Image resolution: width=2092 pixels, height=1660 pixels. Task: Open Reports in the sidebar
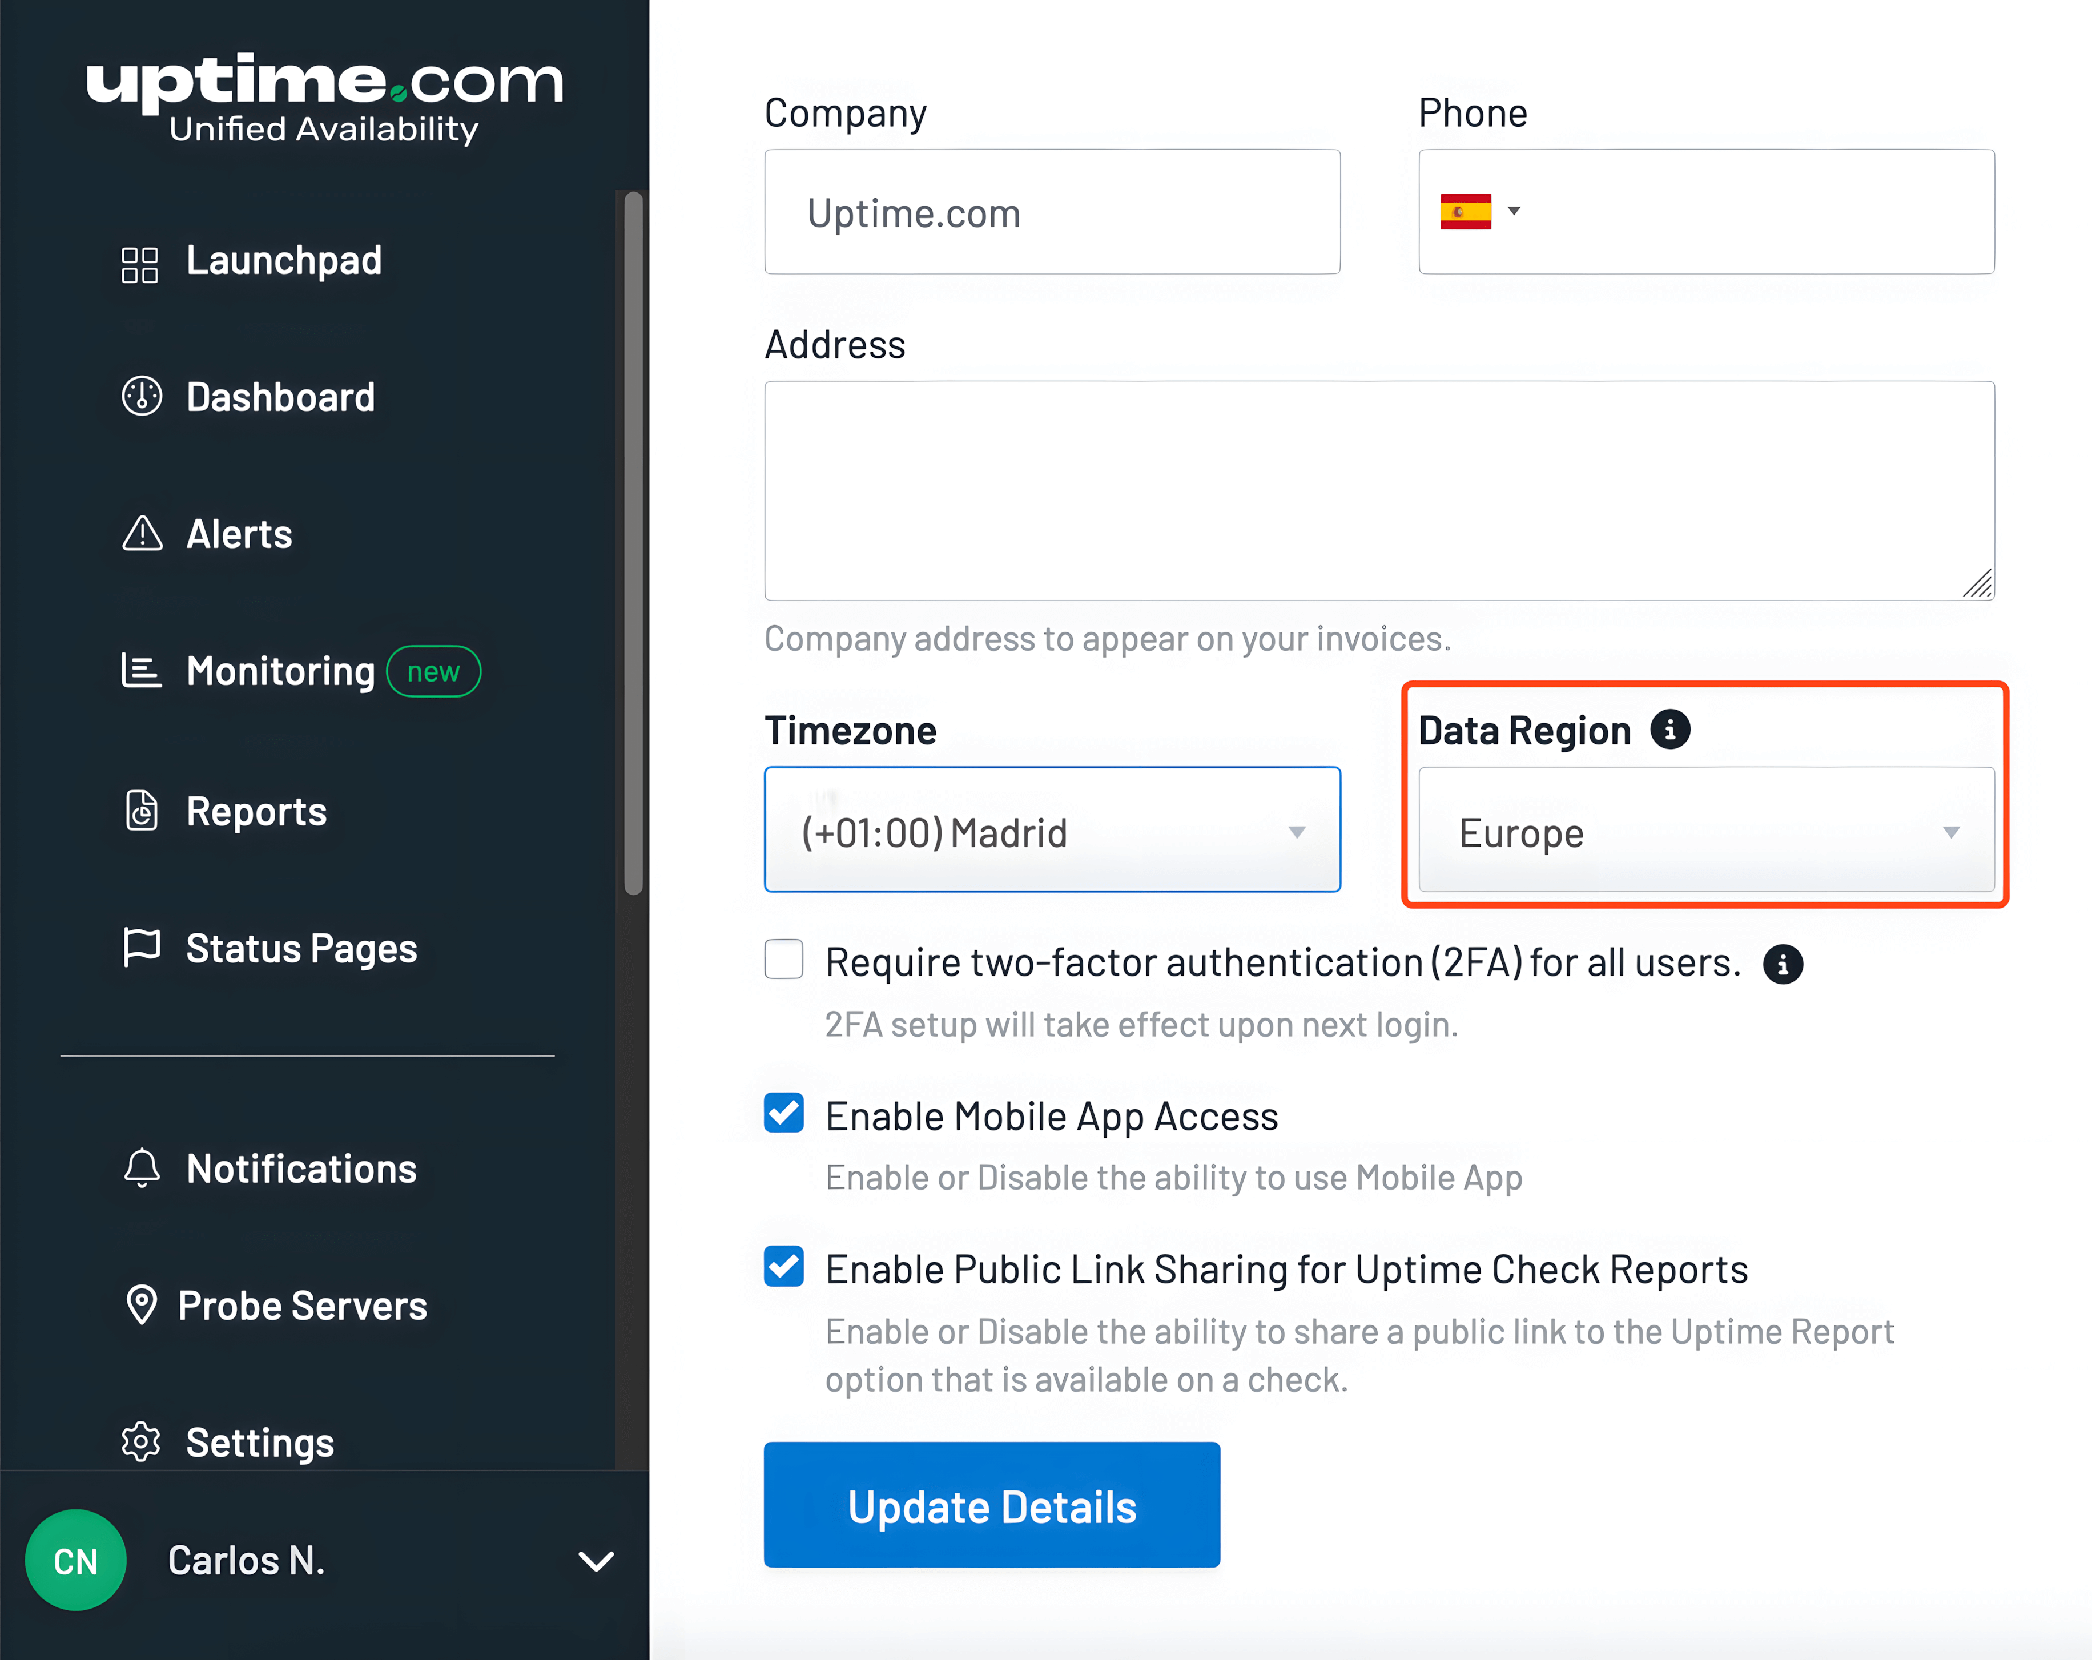tap(256, 811)
